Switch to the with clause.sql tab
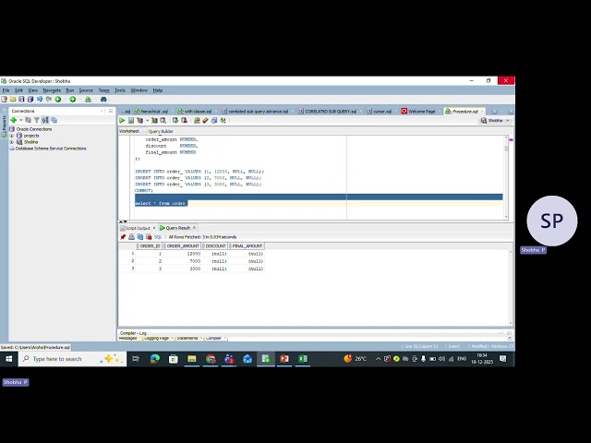591x443 pixels. [x=198, y=112]
